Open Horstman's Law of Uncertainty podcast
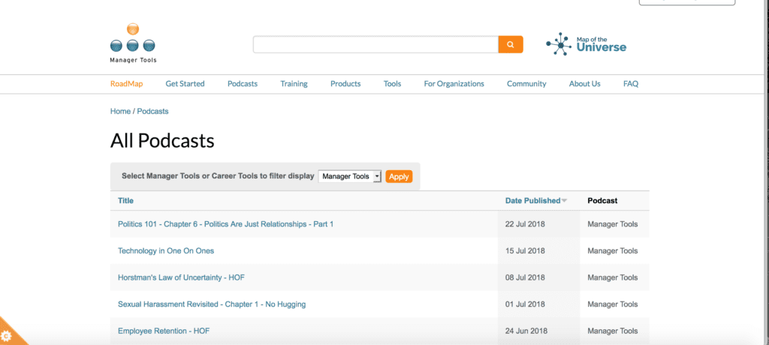Viewport: 769px width, 345px height. click(181, 277)
